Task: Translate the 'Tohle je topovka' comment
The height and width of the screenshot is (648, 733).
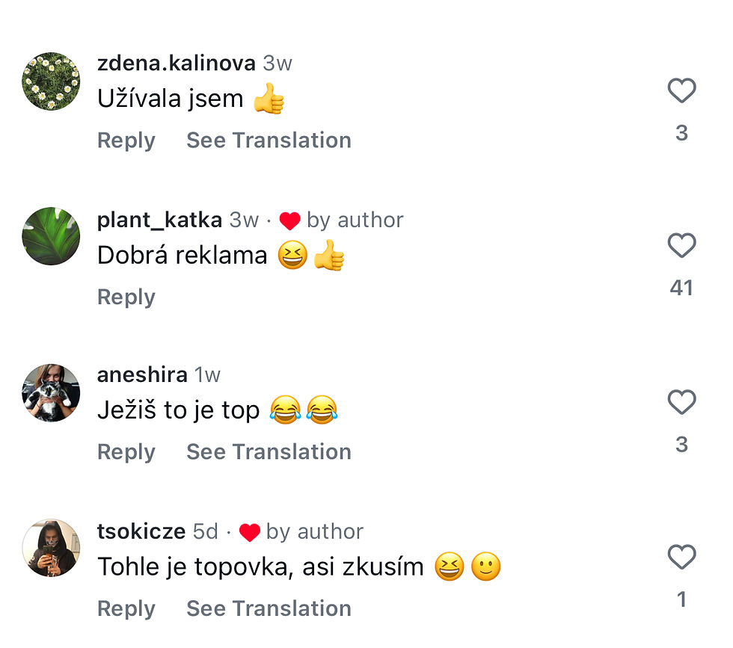Action: pyautogui.click(x=269, y=608)
